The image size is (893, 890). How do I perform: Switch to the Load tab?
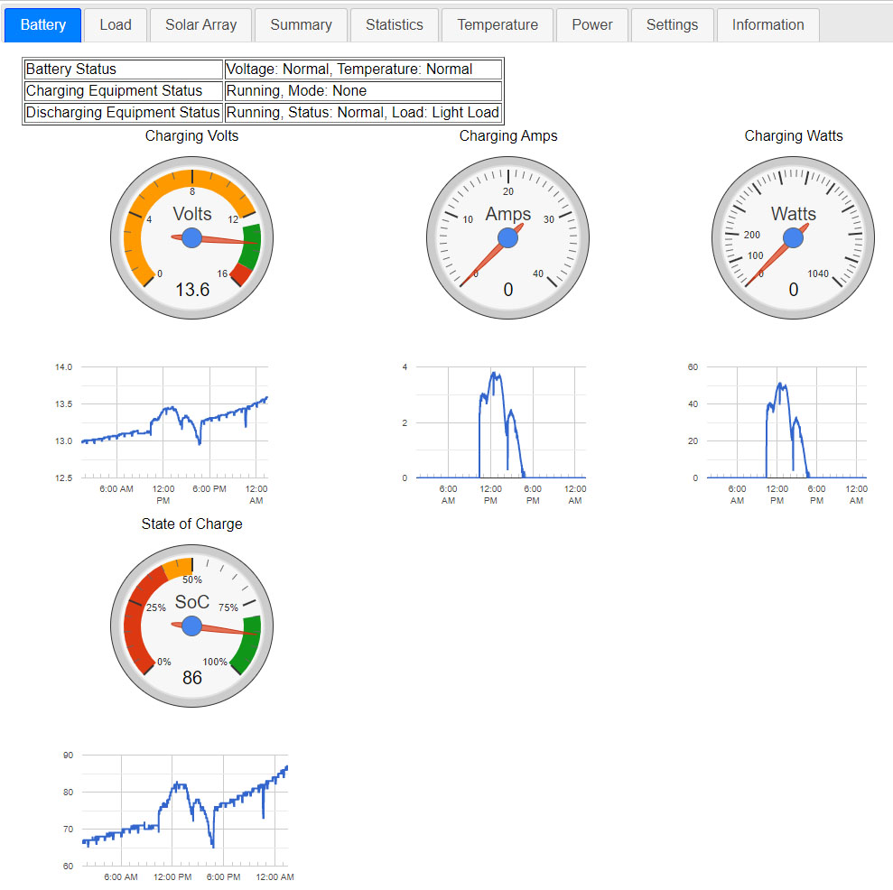[x=116, y=25]
